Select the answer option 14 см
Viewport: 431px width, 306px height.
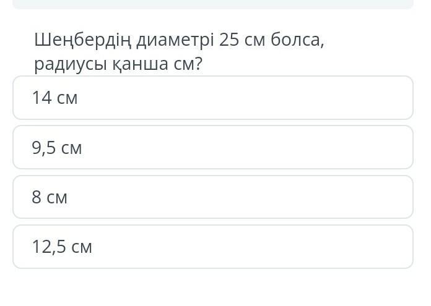212,98
